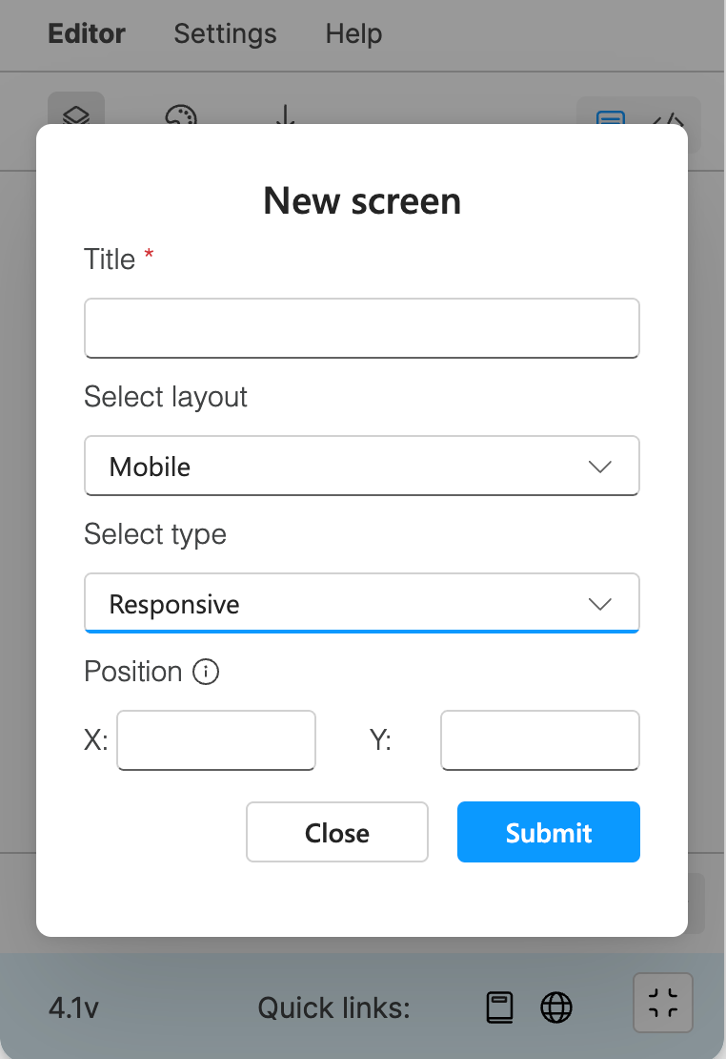Open the palette theme icon
The width and height of the screenshot is (726, 1059).
point(181,115)
